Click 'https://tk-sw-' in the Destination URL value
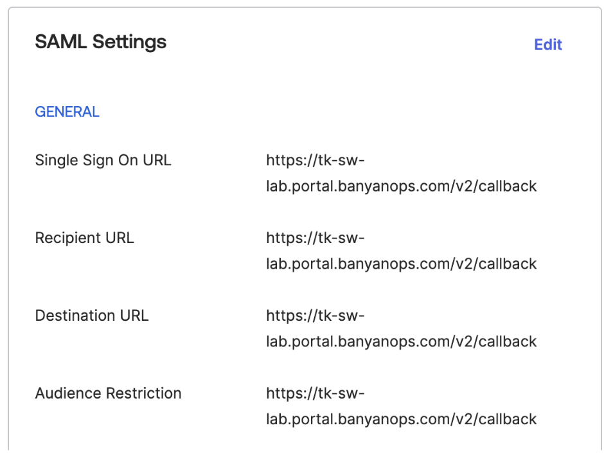This screenshot has width=604, height=459. 315,316
